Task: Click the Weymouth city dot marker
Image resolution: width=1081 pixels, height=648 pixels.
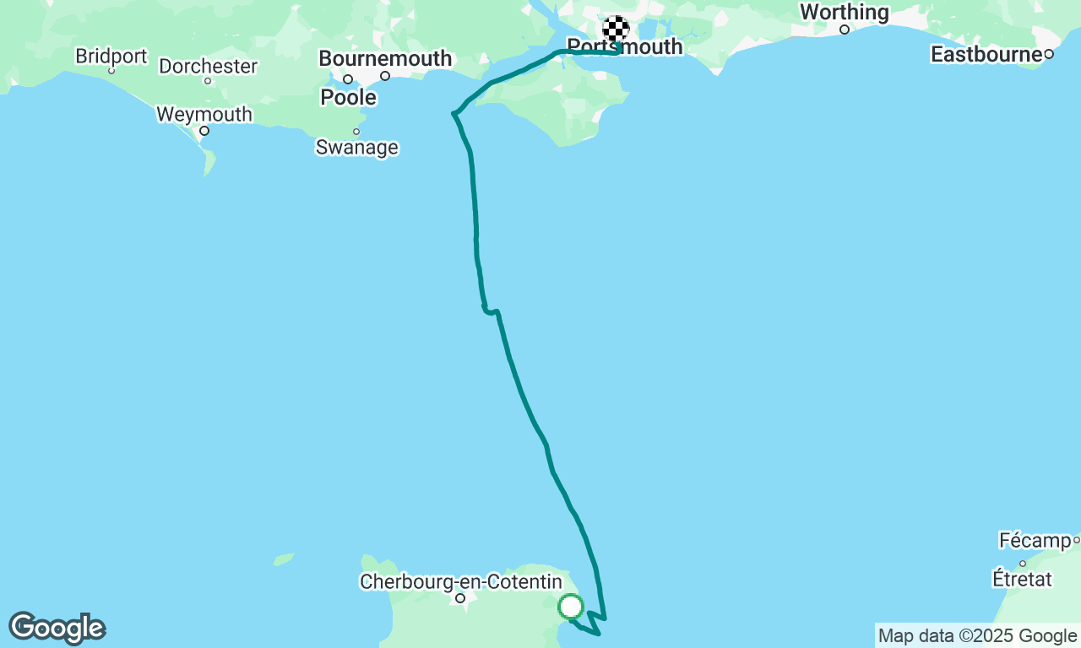Action: pos(204,131)
